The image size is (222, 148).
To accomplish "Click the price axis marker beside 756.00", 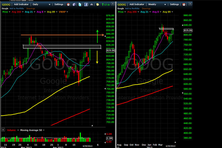I will point(105,89).
